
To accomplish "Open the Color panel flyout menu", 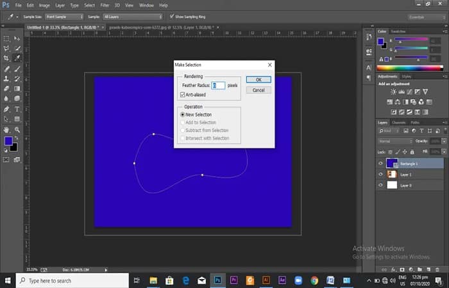I will [445, 31].
